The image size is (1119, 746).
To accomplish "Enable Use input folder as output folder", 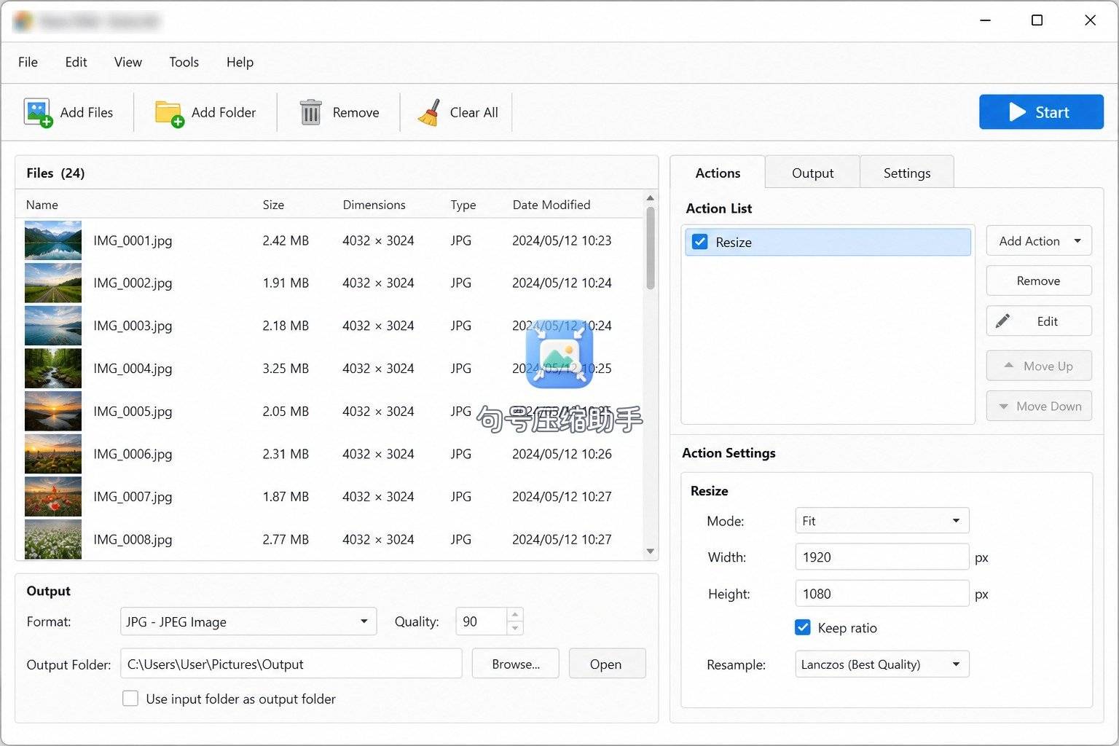I will 130,699.
